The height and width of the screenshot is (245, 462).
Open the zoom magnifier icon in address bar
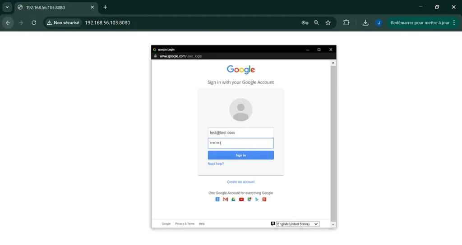tap(316, 23)
